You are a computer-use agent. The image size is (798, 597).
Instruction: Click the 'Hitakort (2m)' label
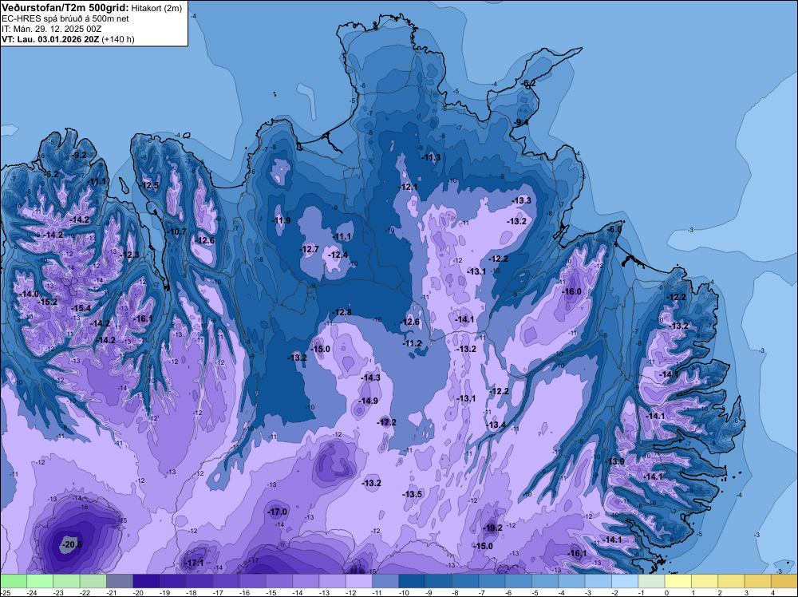tap(156, 8)
